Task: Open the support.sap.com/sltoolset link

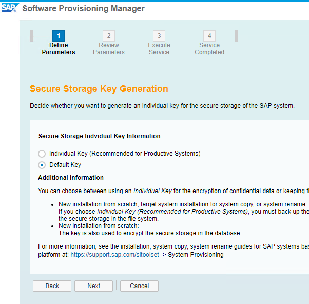Action: (114, 255)
